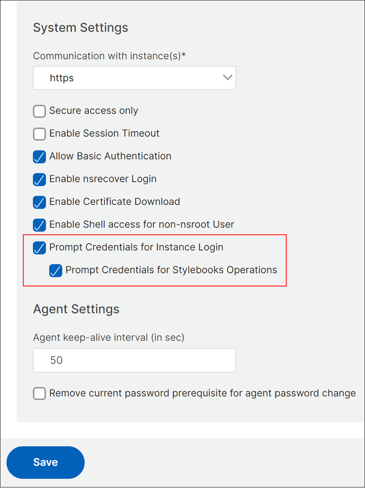Untick Prompt Credentials for Stylebooks Operations box
This screenshot has height=488, width=365.
click(x=56, y=270)
